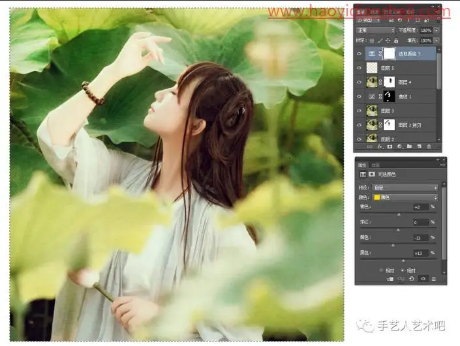
Task: Create a new layer with page icon
Action: (419, 147)
